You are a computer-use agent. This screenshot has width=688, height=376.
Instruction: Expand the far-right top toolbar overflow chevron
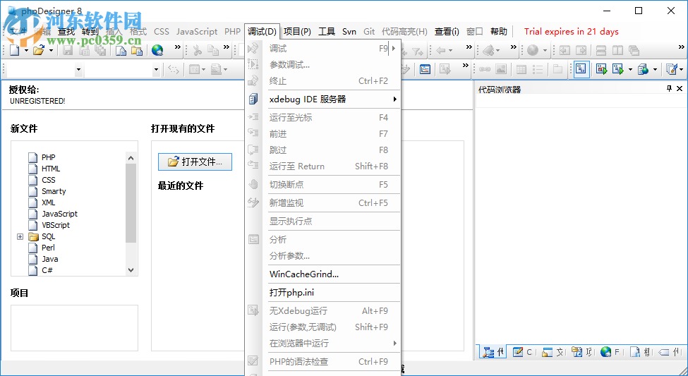tap(682, 47)
